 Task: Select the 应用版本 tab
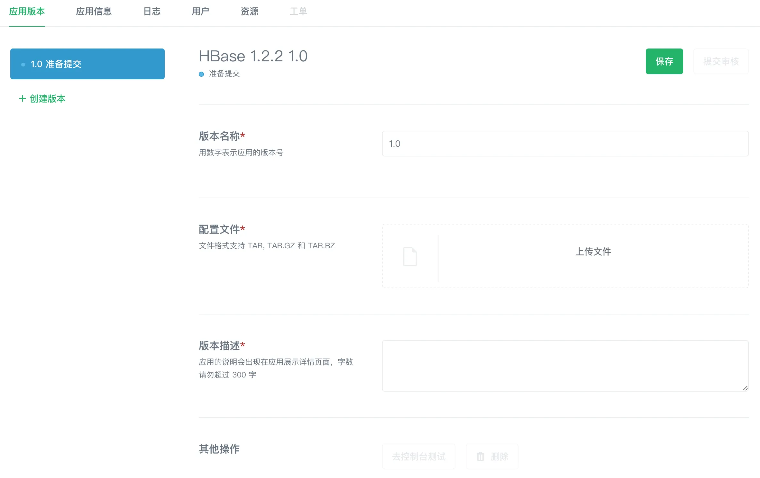click(x=27, y=11)
